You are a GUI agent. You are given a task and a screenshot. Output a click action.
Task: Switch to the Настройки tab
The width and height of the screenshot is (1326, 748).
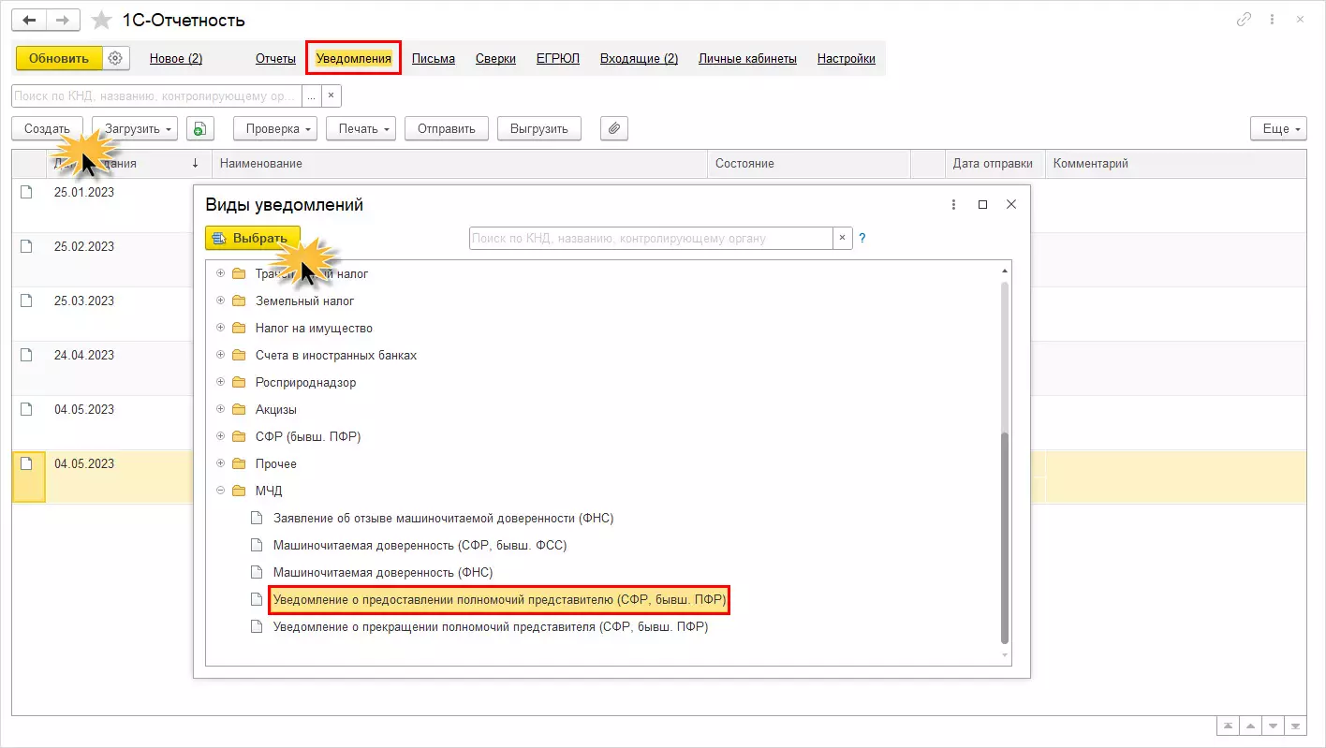point(847,58)
